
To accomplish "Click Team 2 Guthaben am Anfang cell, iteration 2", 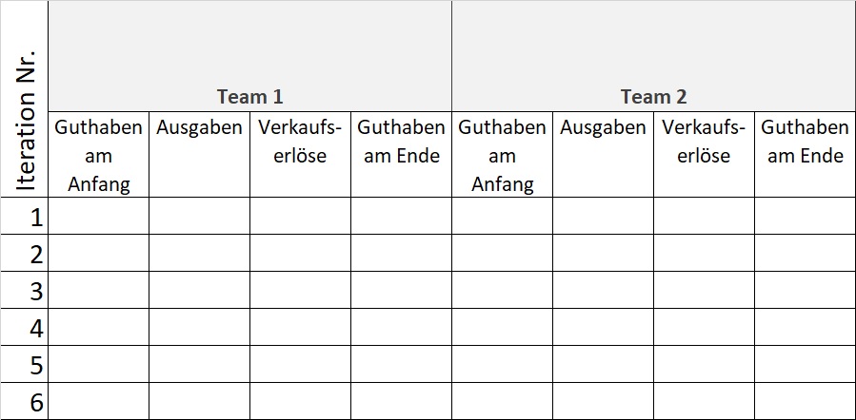I will coord(502,254).
